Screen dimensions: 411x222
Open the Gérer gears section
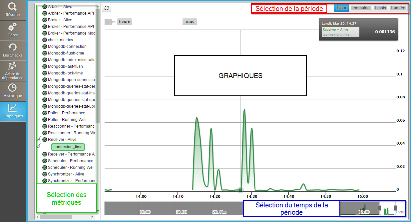click(13, 30)
